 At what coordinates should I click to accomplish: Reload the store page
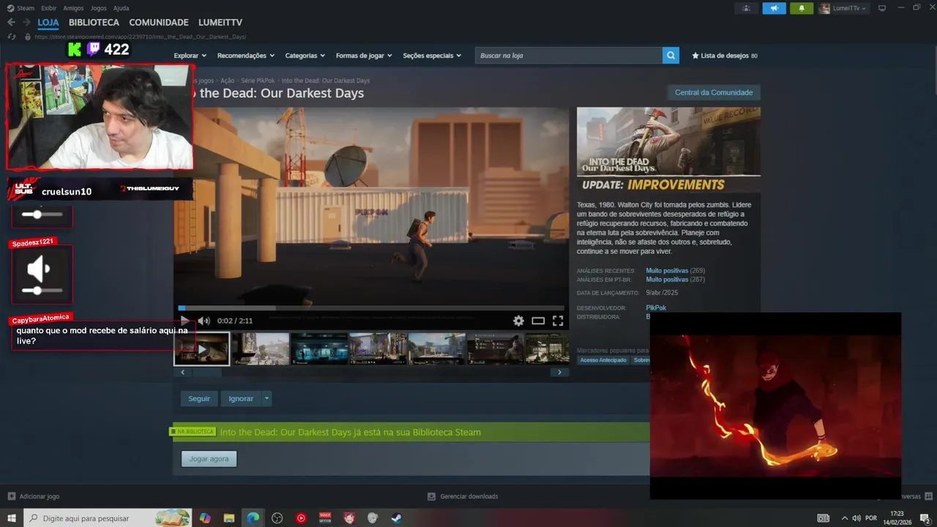(11, 37)
